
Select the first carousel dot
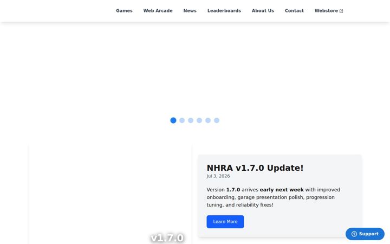click(173, 120)
